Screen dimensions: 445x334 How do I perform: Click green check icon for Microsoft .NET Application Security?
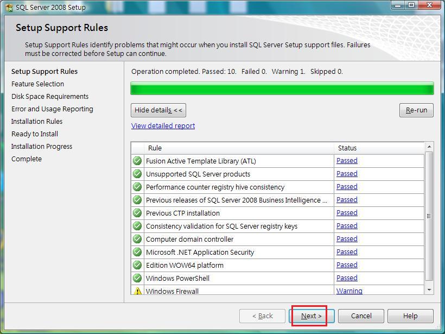[137, 252]
